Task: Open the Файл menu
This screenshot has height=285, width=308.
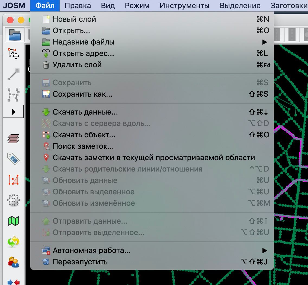Action: [45, 5]
